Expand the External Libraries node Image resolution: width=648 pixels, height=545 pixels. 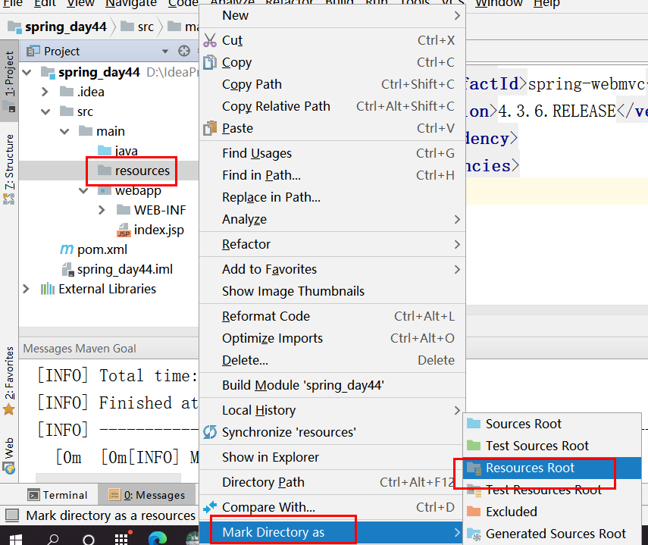(x=27, y=289)
